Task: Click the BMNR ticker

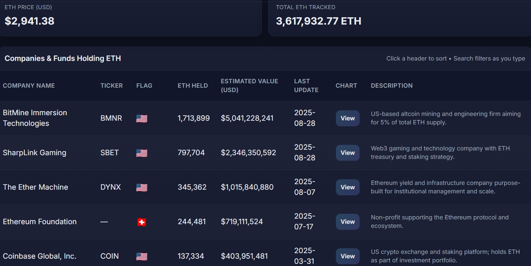Action: coord(111,118)
